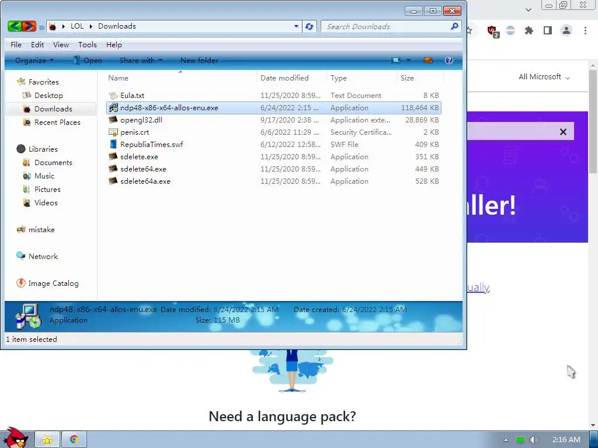Click the striped extension icon in Chrome

510,30
